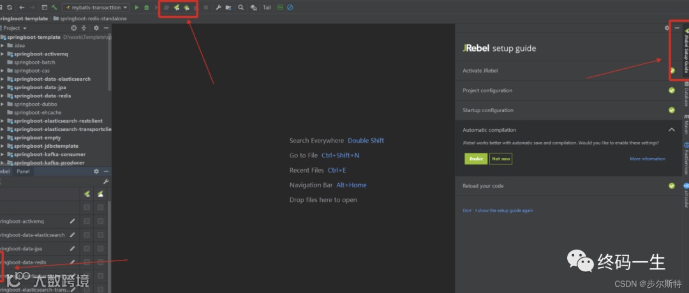Collapse Automatic compilation section chevron
The image size is (689, 293).
(671, 130)
